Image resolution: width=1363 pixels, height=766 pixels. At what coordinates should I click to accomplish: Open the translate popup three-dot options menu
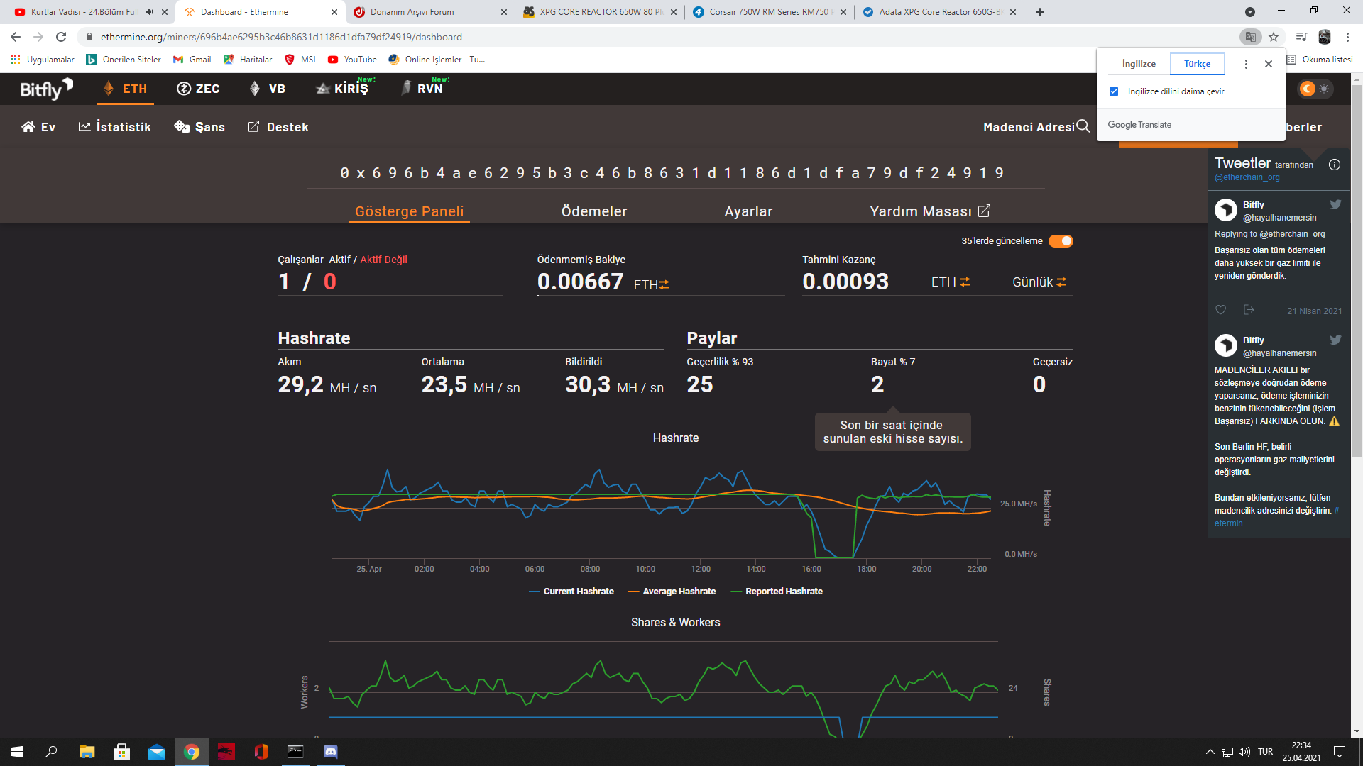tap(1246, 64)
